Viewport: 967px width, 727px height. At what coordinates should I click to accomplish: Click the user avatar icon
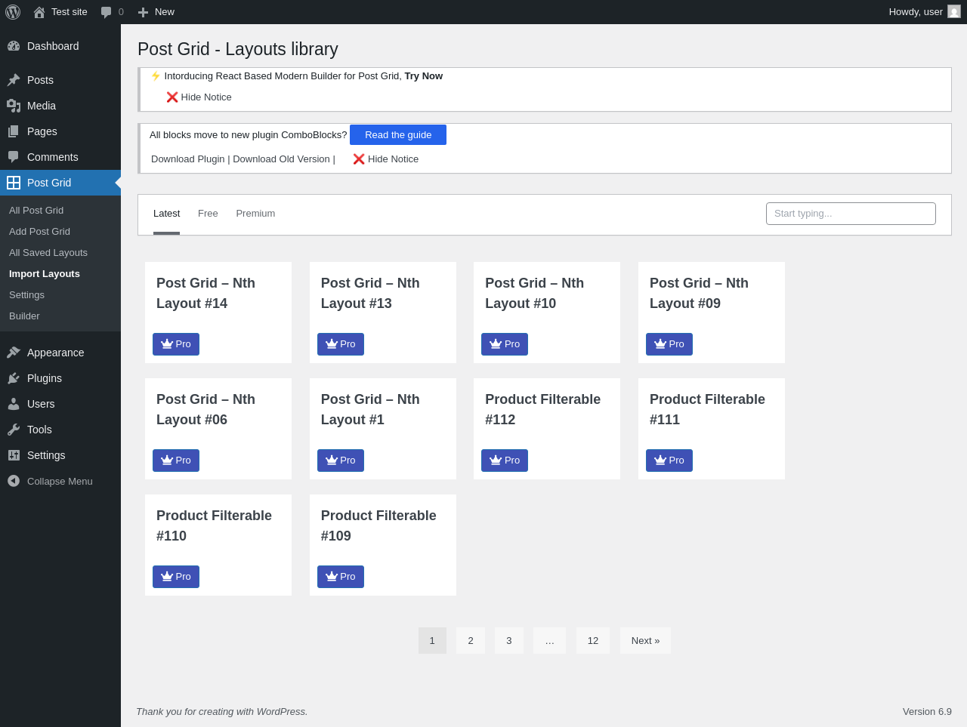pyautogui.click(x=954, y=12)
